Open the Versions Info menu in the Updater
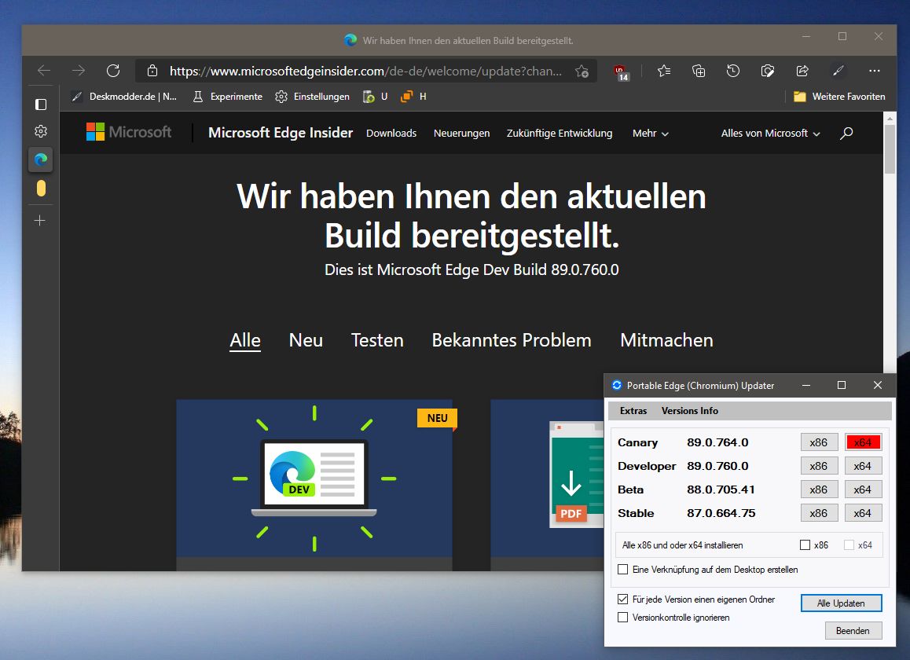Screen dimensions: 910x660 coord(689,410)
